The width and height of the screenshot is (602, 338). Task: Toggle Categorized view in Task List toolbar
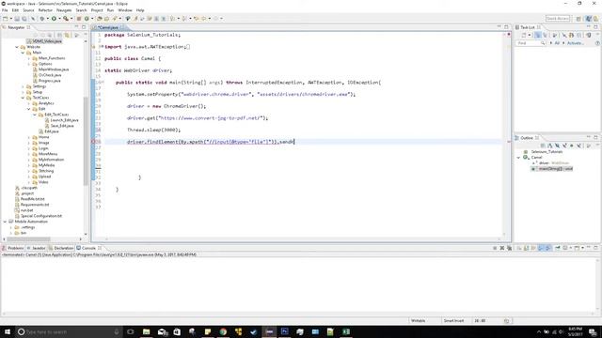point(537,35)
